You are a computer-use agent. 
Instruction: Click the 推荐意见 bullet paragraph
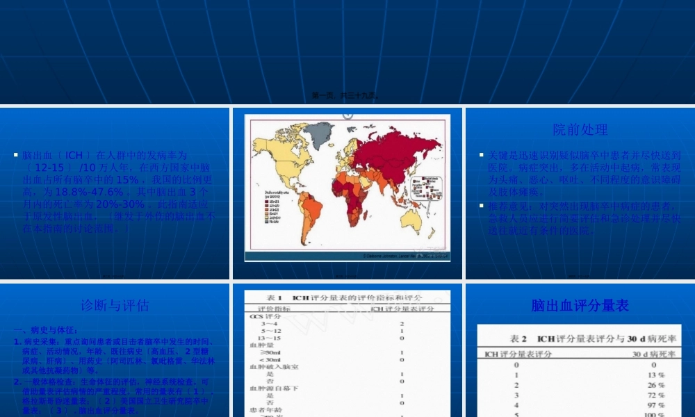click(579, 218)
